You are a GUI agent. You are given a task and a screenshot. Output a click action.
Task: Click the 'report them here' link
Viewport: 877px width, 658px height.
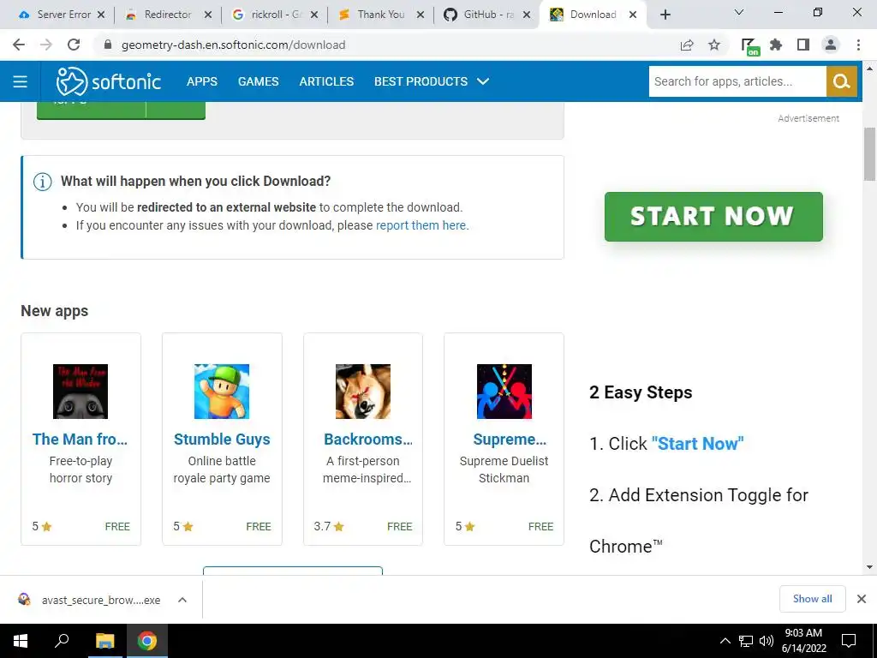point(421,225)
